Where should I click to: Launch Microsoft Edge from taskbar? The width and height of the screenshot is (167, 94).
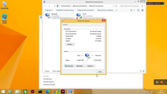point(48,92)
